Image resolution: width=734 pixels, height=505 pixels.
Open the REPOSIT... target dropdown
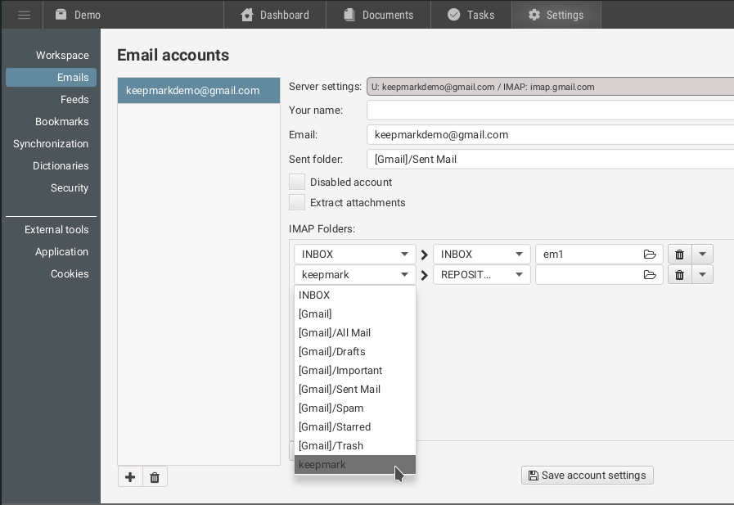coord(480,275)
